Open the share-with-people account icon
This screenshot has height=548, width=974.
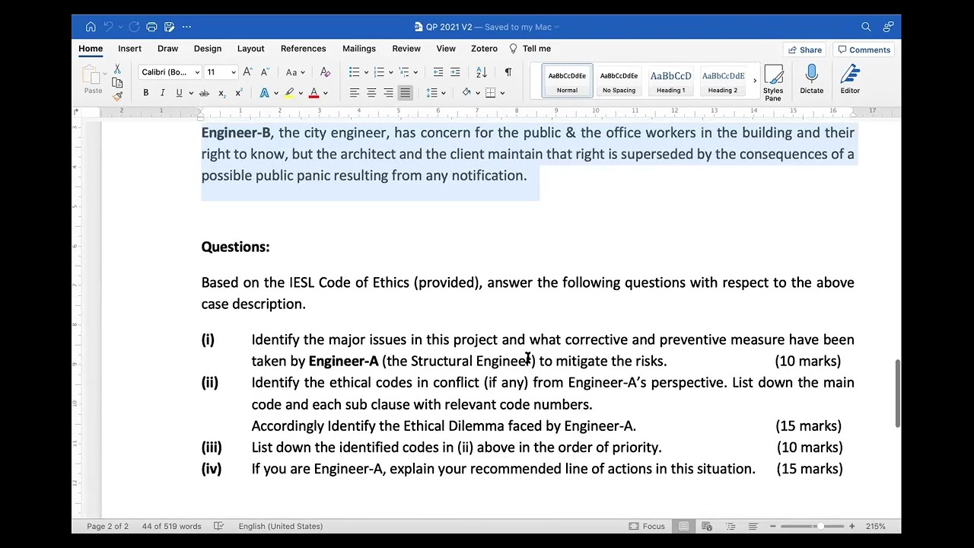pyautogui.click(x=888, y=27)
